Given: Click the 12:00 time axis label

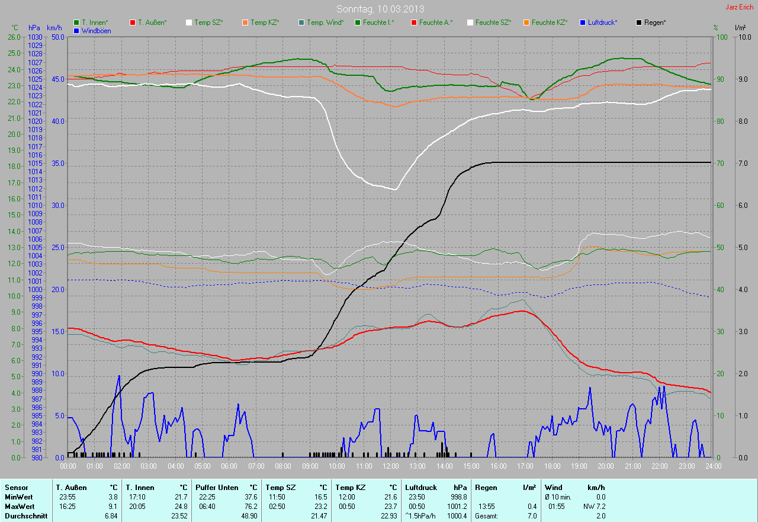Looking at the screenshot, I should (x=390, y=466).
